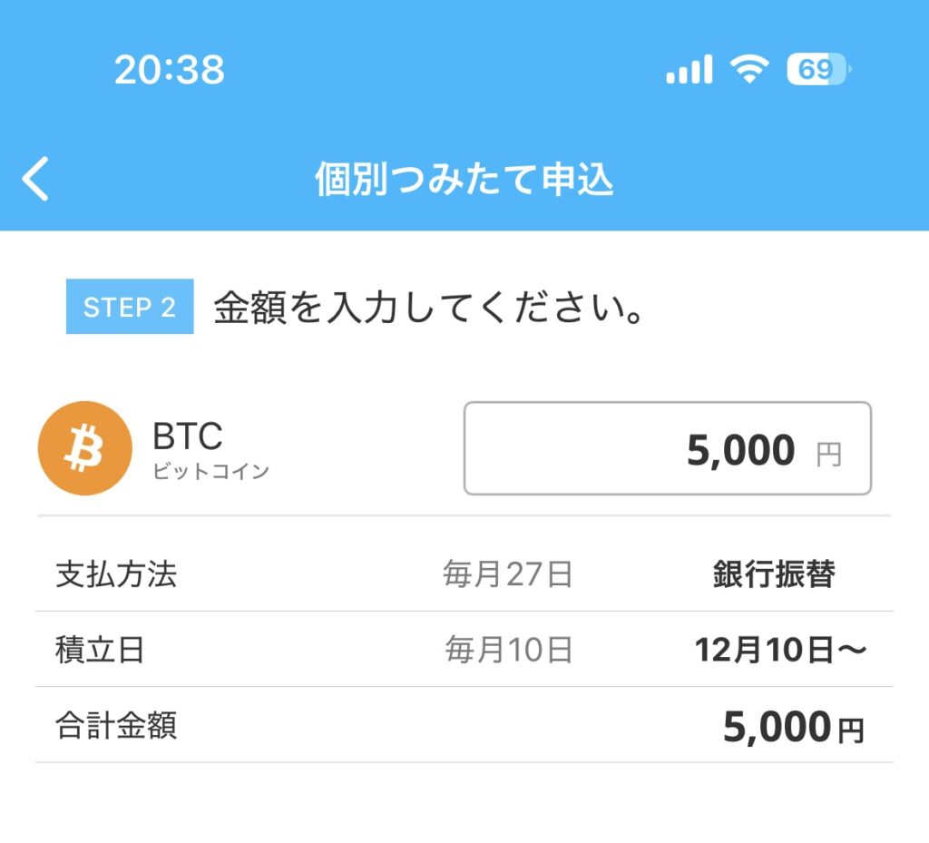Select the BTC coin label

pos(187,436)
